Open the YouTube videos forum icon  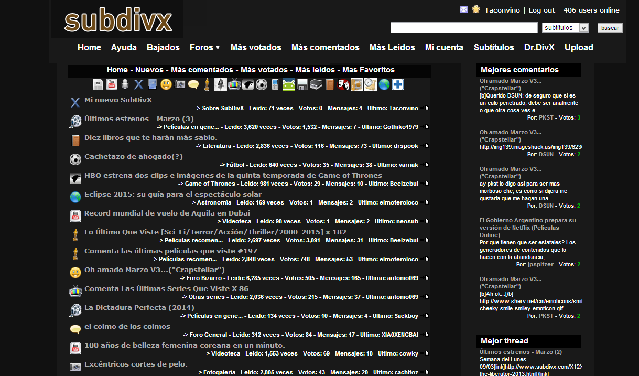(111, 84)
